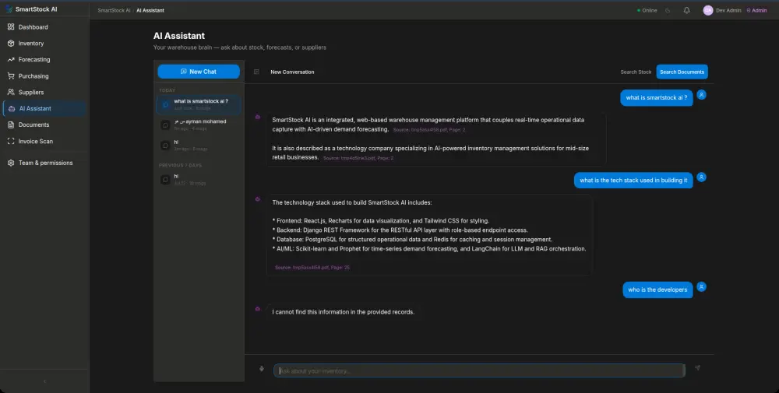Navigate to Suppliers in sidebar

coord(44,93)
